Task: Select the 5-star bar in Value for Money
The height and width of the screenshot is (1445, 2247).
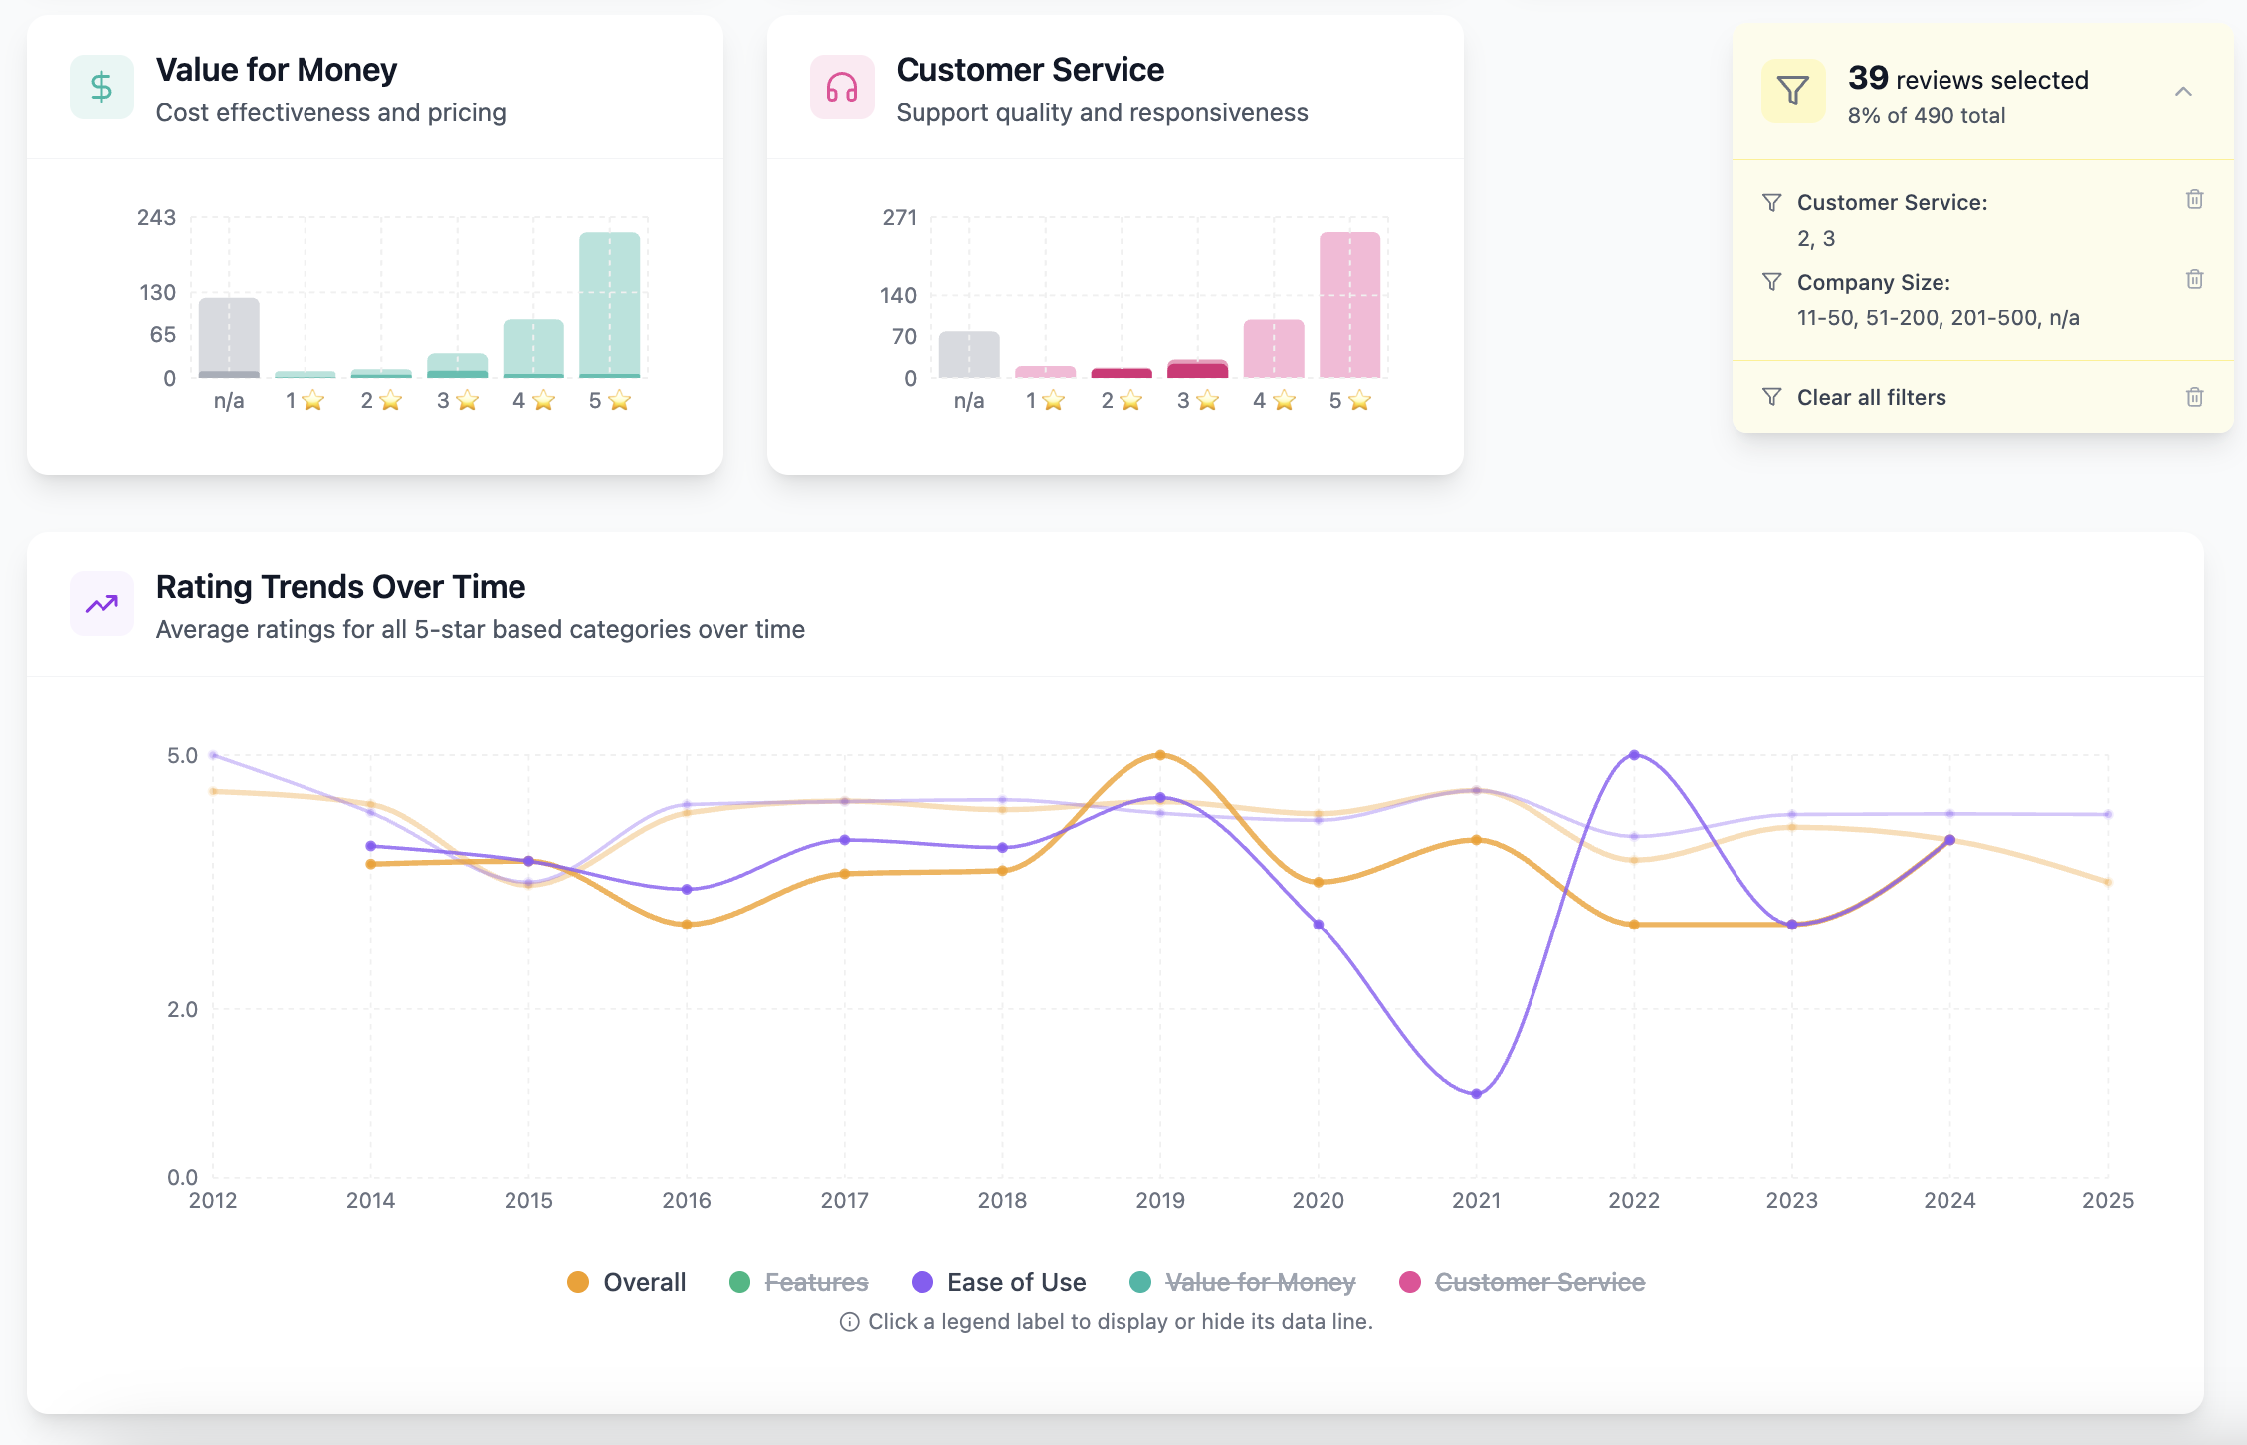Action: pyautogui.click(x=610, y=305)
